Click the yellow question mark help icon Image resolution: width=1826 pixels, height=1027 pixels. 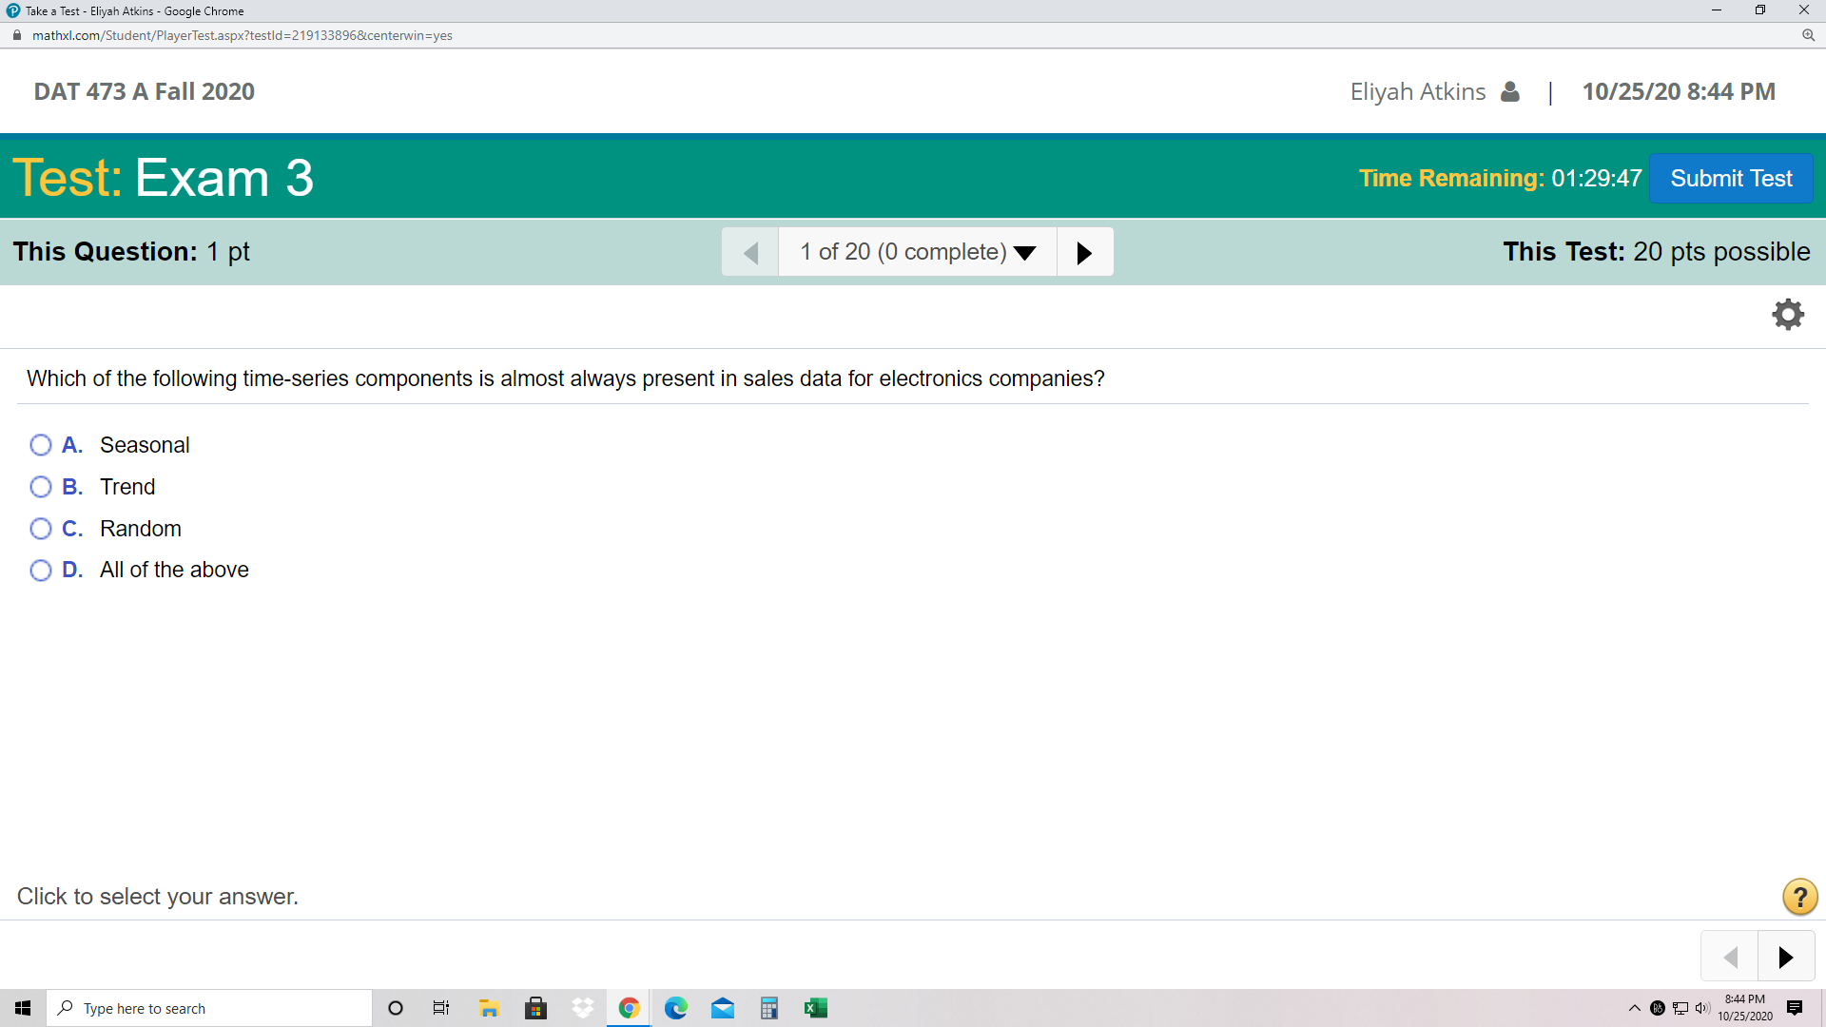pos(1799,897)
